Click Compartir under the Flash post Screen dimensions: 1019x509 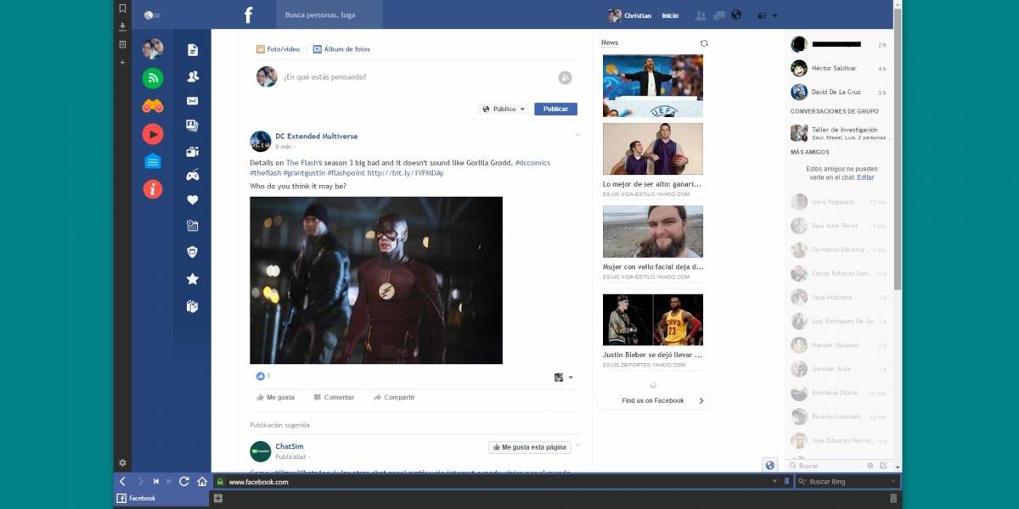tap(394, 397)
